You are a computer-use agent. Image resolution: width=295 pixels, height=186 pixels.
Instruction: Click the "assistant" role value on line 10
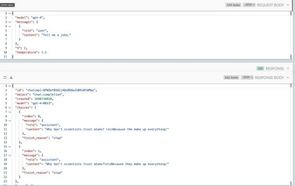pyautogui.click(x=49, y=125)
